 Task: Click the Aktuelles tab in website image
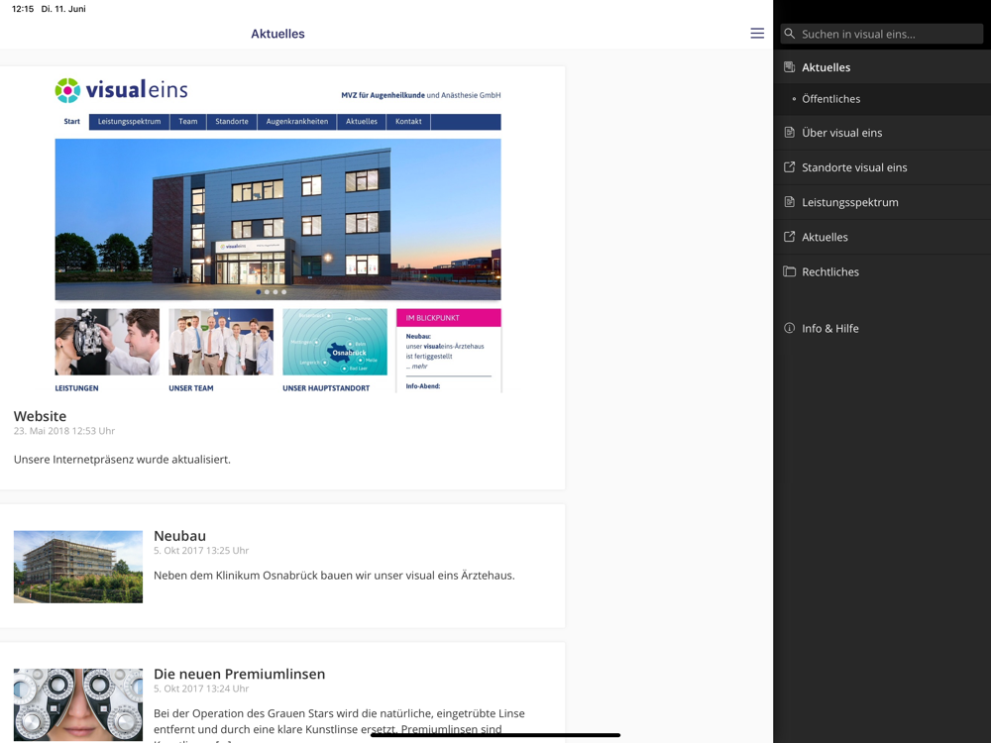(362, 121)
